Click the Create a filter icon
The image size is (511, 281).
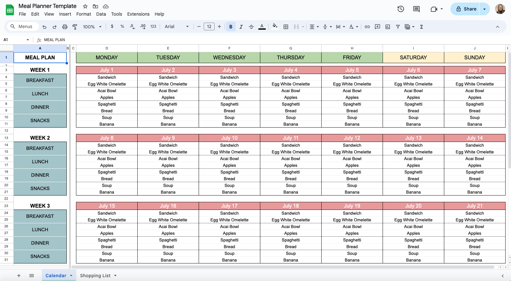(398, 27)
